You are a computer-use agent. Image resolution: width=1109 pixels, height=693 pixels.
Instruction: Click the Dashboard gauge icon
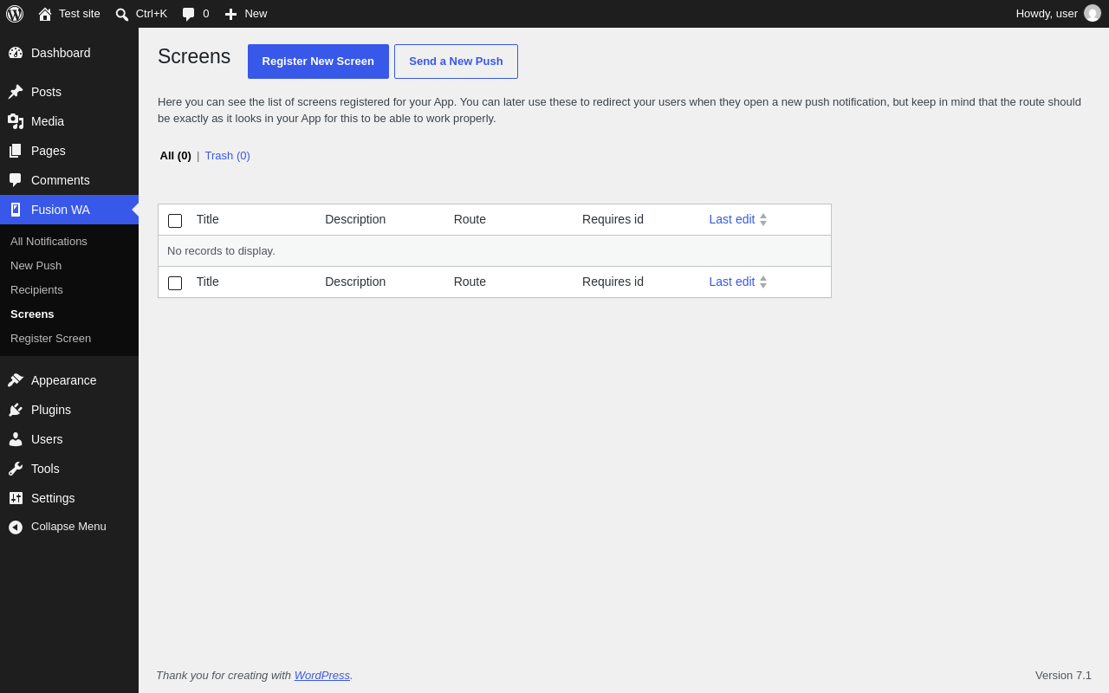pyautogui.click(x=16, y=53)
